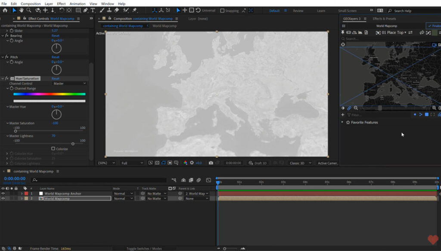Select the Horizontal Type tool
Viewport: 441px width, 251px height.
click(x=93, y=10)
